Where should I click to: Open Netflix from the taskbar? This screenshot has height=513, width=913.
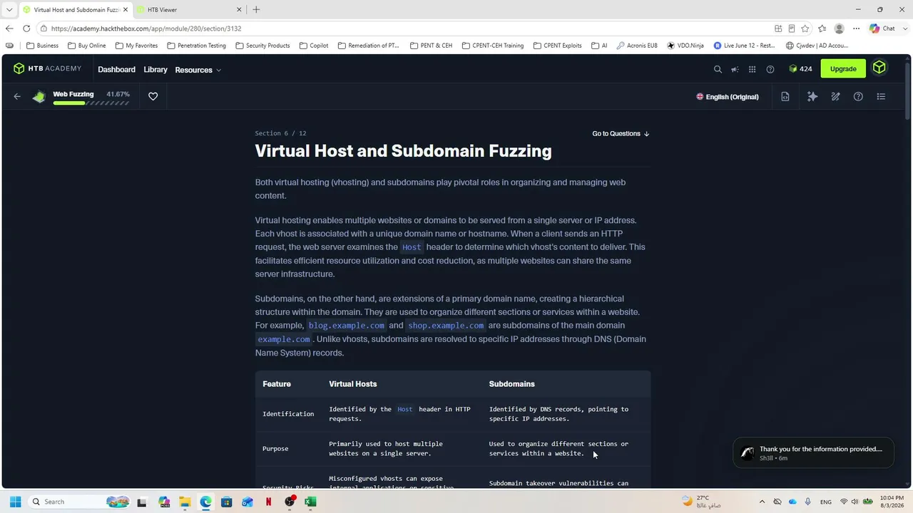point(268,502)
